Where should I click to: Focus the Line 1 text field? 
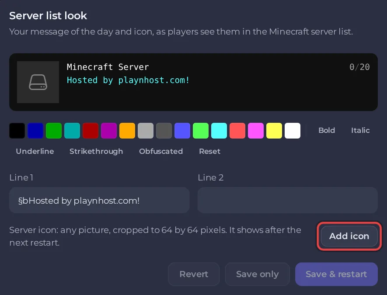pyautogui.click(x=99, y=200)
